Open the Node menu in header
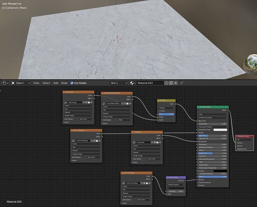 coord(64,83)
